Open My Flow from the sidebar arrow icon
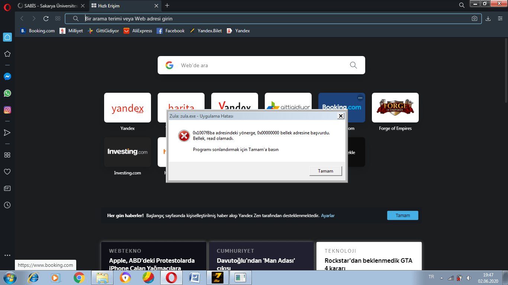The width and height of the screenshot is (508, 285). coord(7,132)
